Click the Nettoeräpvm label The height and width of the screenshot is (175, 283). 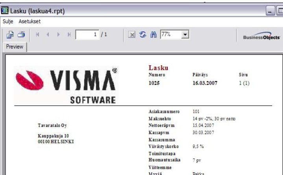click(161, 125)
